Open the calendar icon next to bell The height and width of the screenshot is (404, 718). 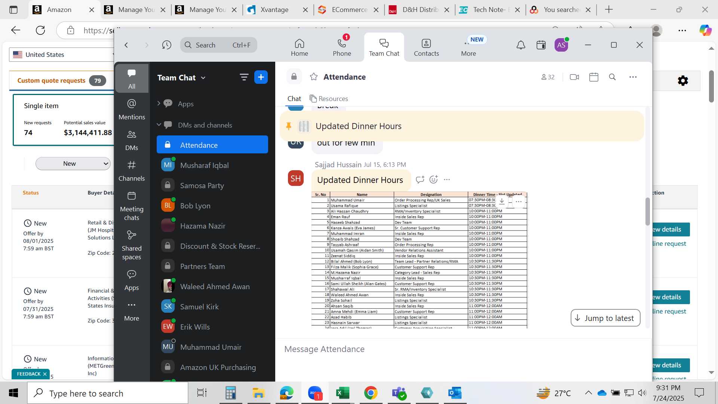tap(541, 45)
